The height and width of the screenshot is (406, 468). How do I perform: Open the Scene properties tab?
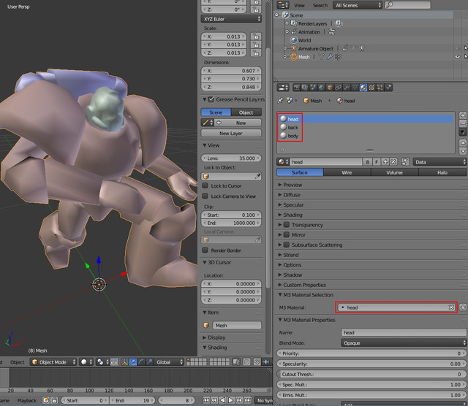click(x=313, y=88)
